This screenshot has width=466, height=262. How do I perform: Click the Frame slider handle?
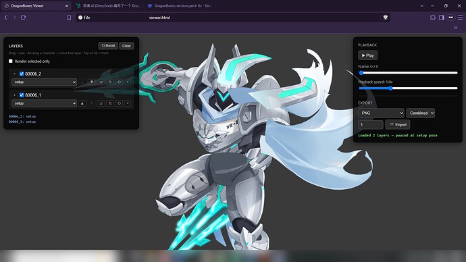[x=361, y=73]
